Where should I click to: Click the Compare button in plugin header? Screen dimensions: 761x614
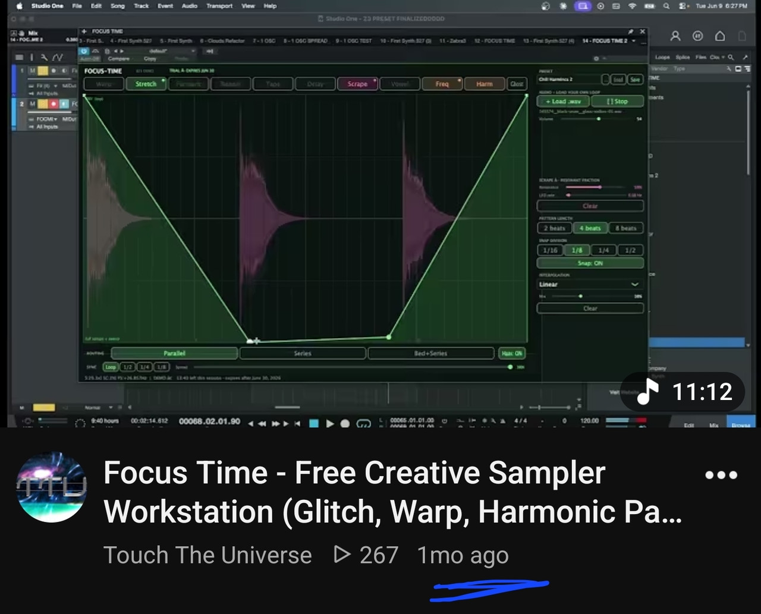click(120, 58)
